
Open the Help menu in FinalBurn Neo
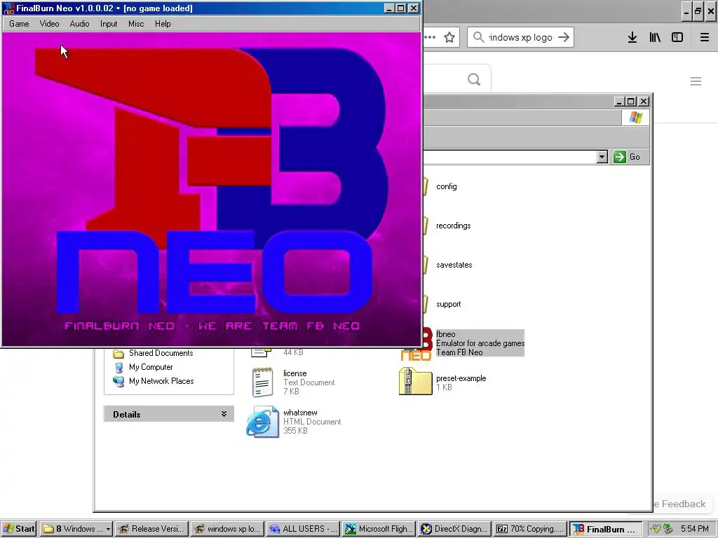(163, 24)
